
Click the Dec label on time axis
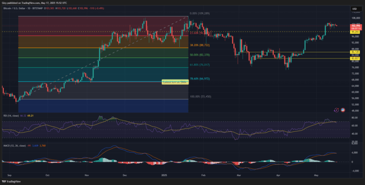click(124, 175)
